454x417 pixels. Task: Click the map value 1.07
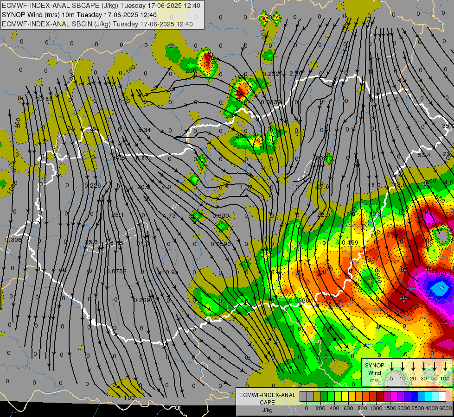(x=246, y=188)
